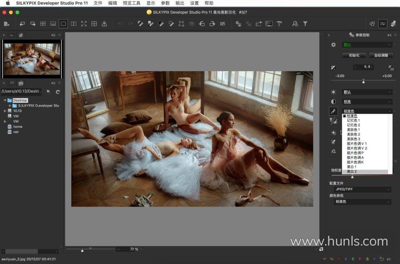Click the fit-to-screen arrows icon

[x=84, y=24]
